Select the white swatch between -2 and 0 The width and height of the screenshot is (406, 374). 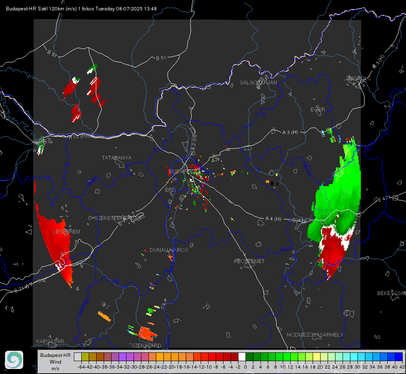(x=242, y=357)
